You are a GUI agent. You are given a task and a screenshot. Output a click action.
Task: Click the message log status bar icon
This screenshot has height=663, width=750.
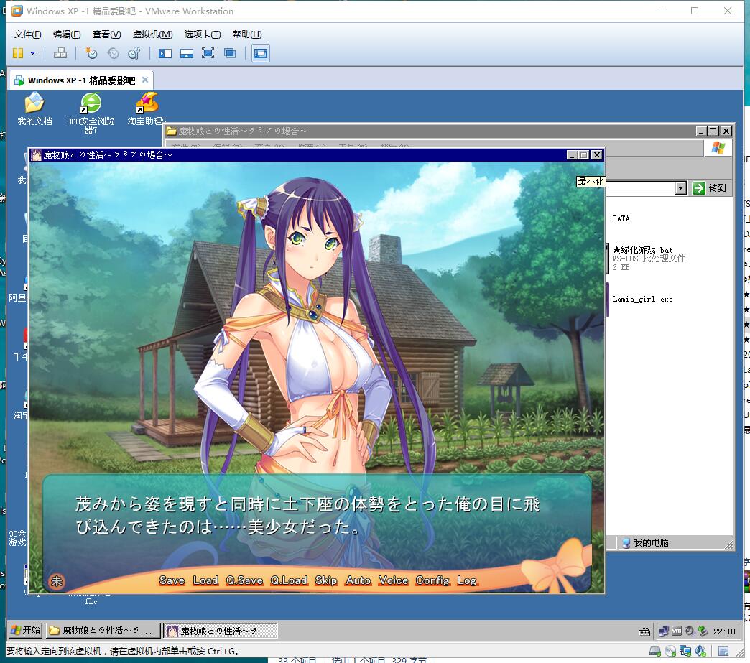pos(723,651)
